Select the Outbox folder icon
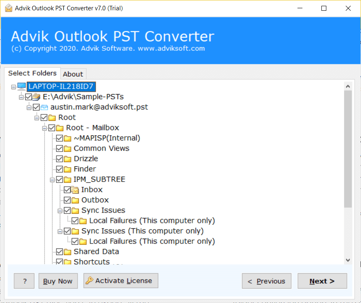The image size is (361, 303). pos(74,200)
